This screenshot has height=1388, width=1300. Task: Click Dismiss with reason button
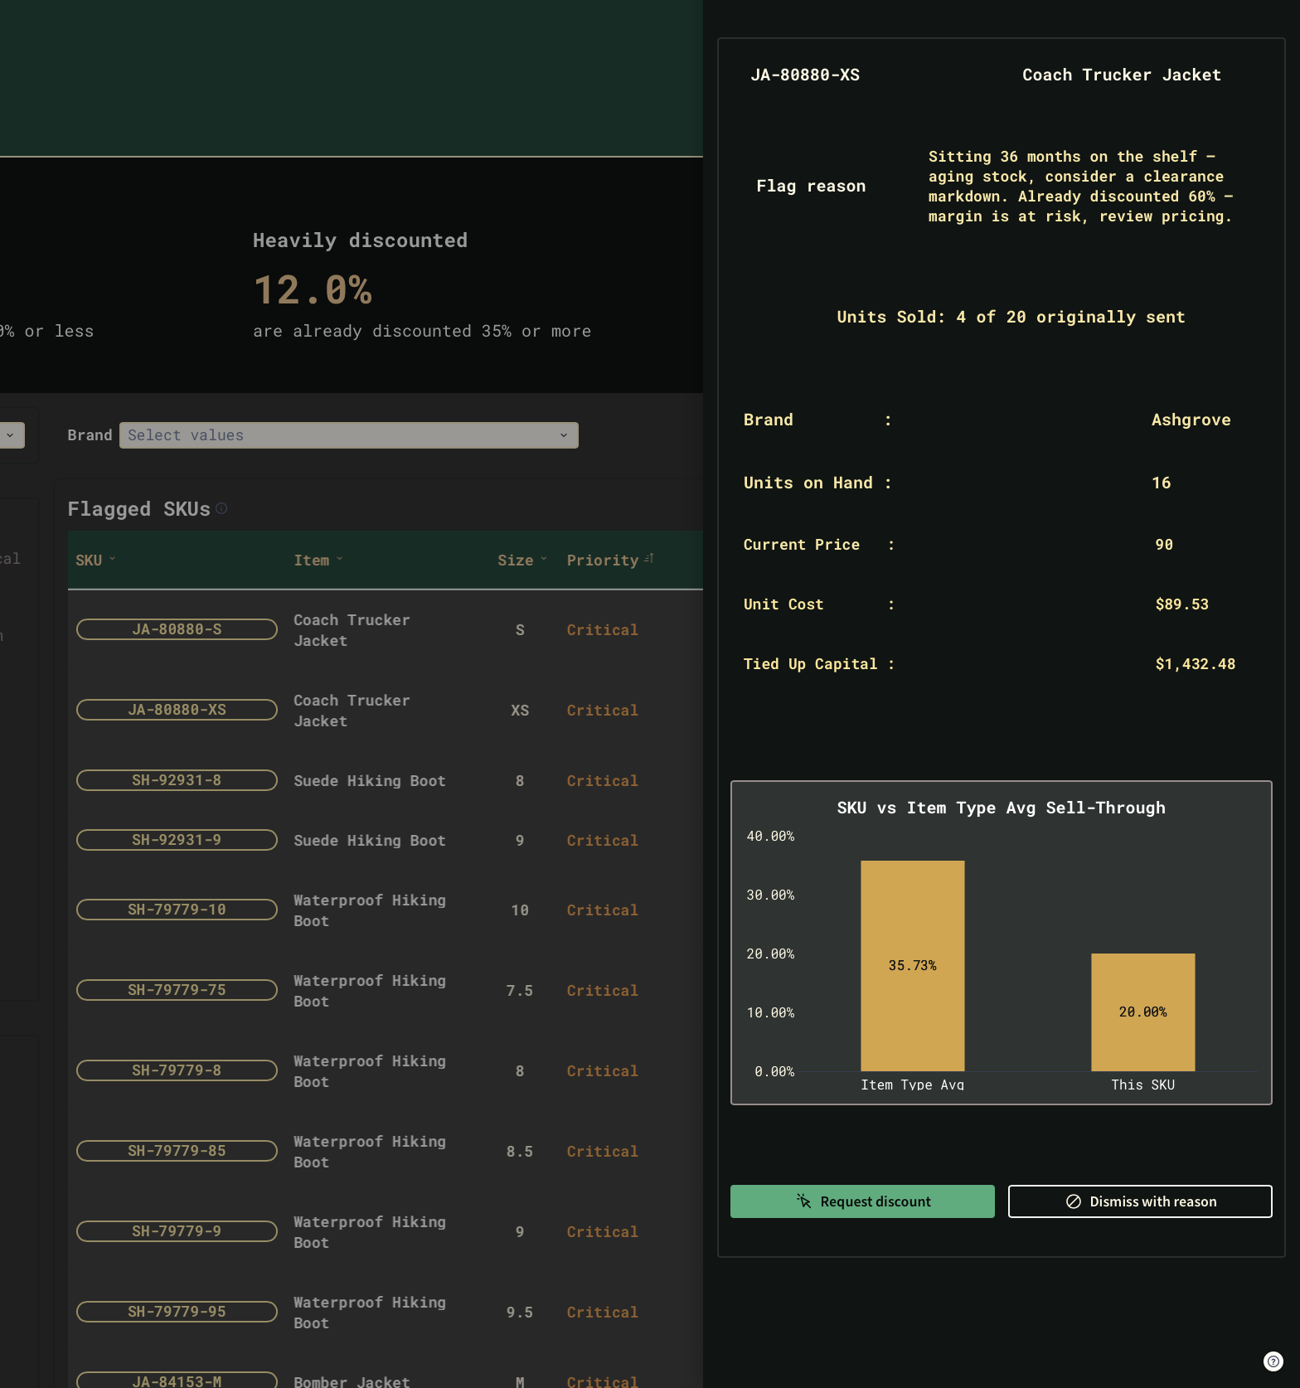1140,1201
